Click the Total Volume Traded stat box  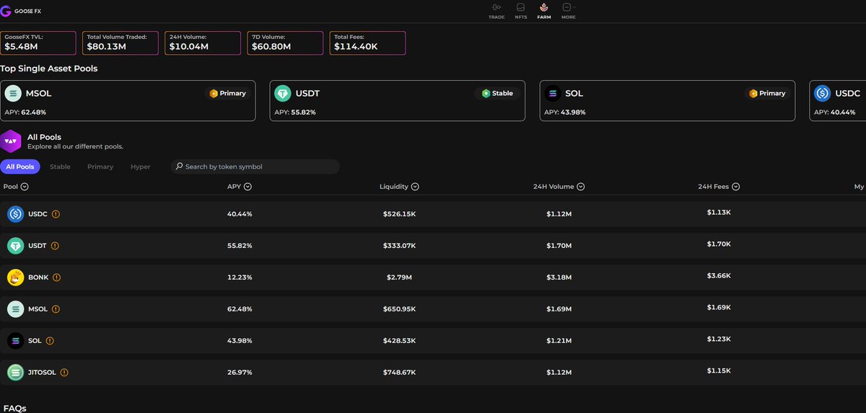(x=121, y=43)
